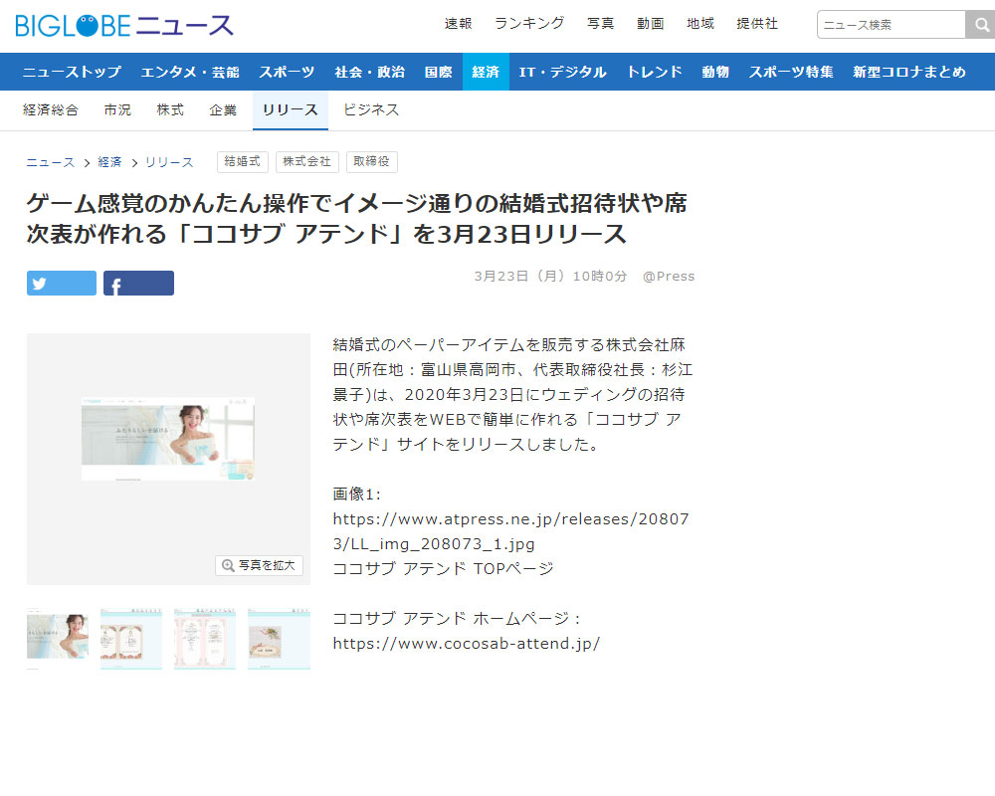This screenshot has height=796, width=995.
Task: Switch to 企業 sub-tab
Action: [223, 109]
